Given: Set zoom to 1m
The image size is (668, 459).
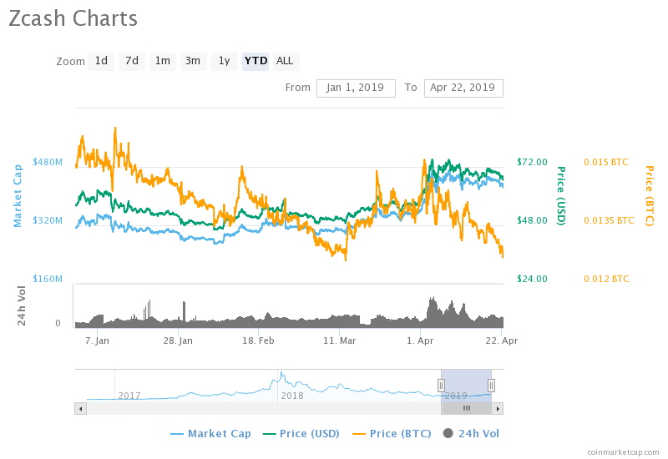Looking at the screenshot, I should [x=162, y=61].
